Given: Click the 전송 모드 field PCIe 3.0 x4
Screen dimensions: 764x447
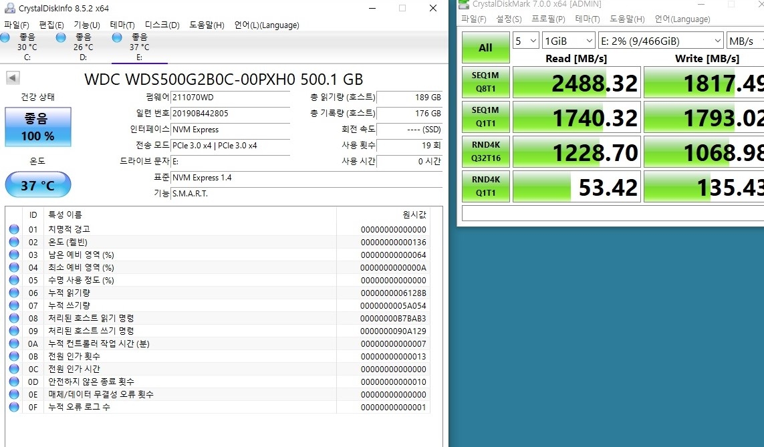Looking at the screenshot, I should (231, 146).
